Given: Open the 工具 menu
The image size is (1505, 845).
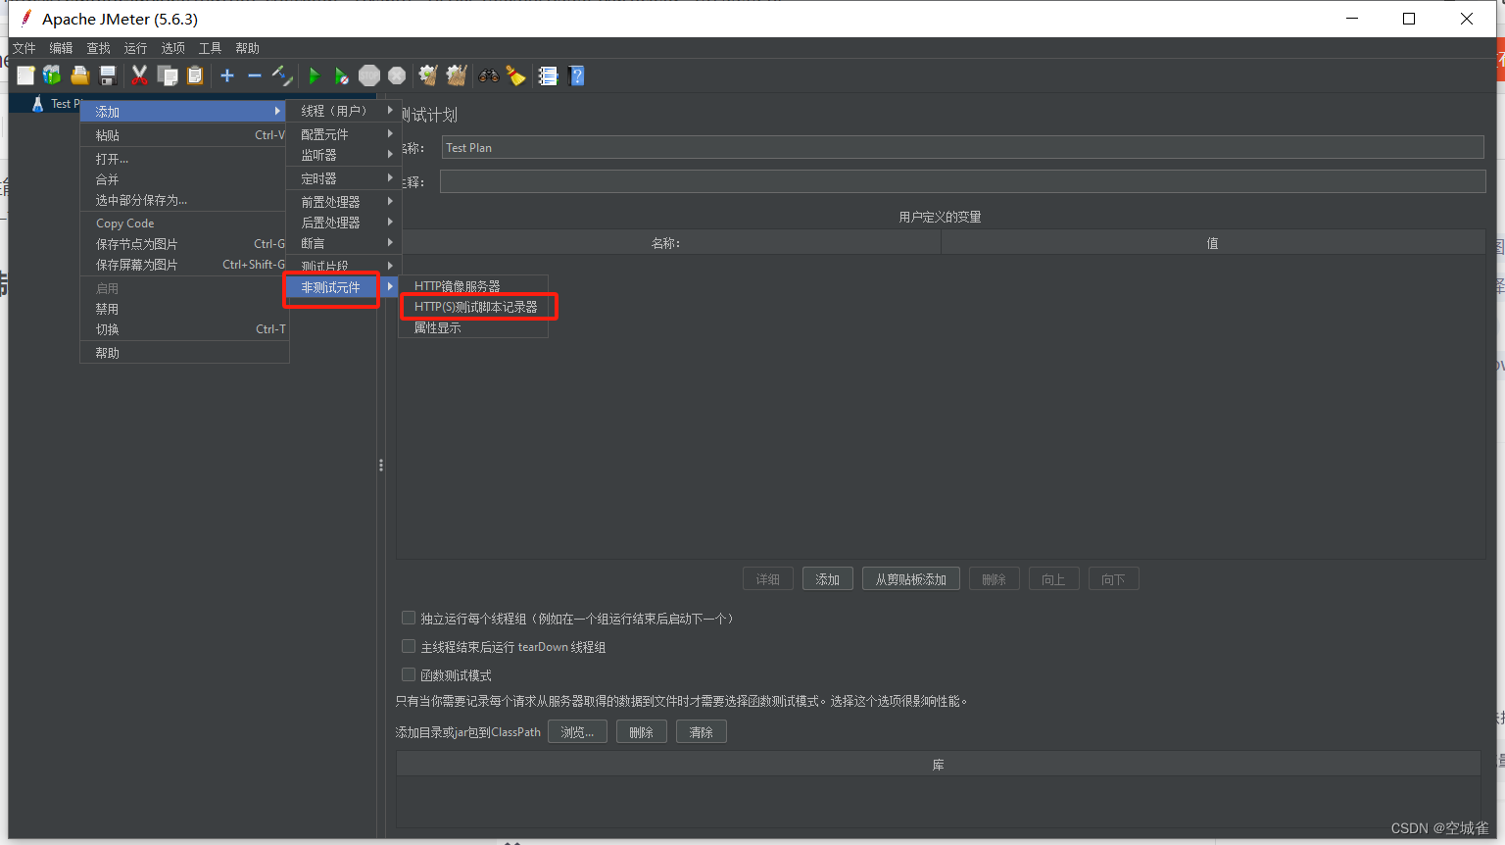Looking at the screenshot, I should tap(210, 48).
